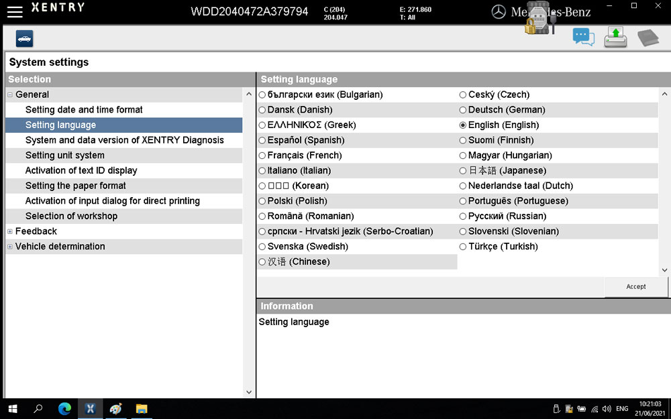Click the language list scroll-down arrow
The image size is (671, 419).
[x=664, y=270]
